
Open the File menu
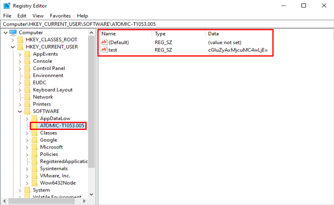tap(7, 16)
